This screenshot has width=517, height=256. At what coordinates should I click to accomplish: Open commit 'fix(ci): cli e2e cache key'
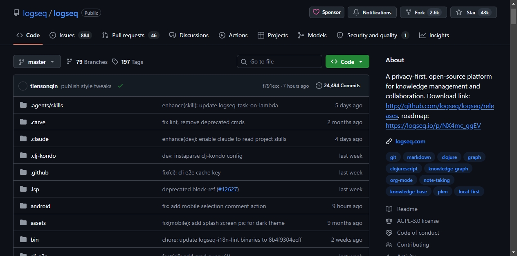pyautogui.click(x=191, y=172)
